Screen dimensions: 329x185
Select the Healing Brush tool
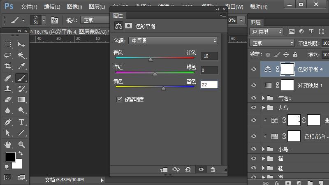coord(8,78)
